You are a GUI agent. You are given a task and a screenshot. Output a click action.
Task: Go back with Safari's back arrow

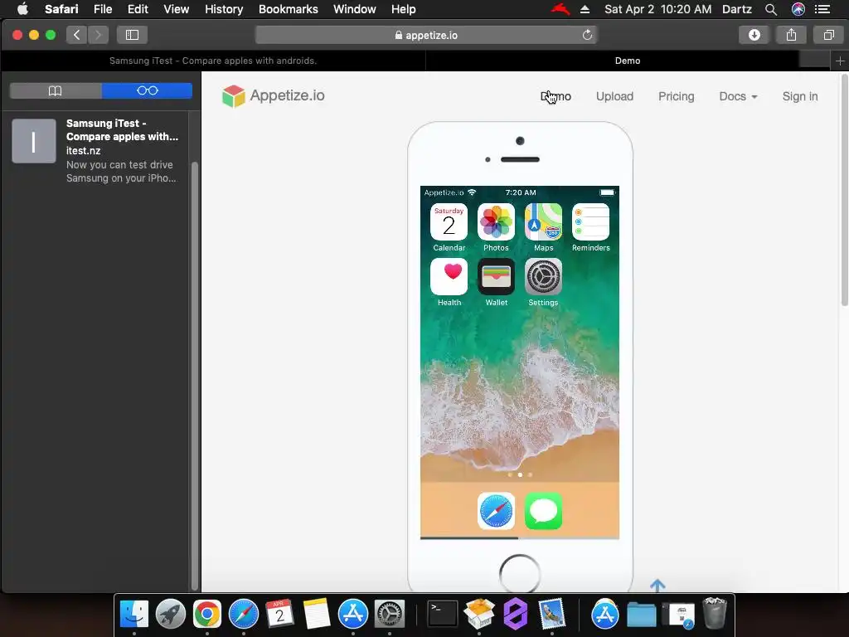pyautogui.click(x=77, y=35)
